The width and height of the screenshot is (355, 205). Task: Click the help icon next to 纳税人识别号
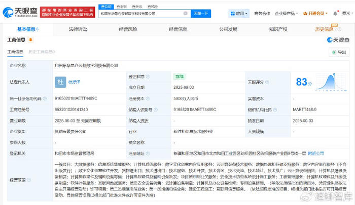[x=156, y=110]
